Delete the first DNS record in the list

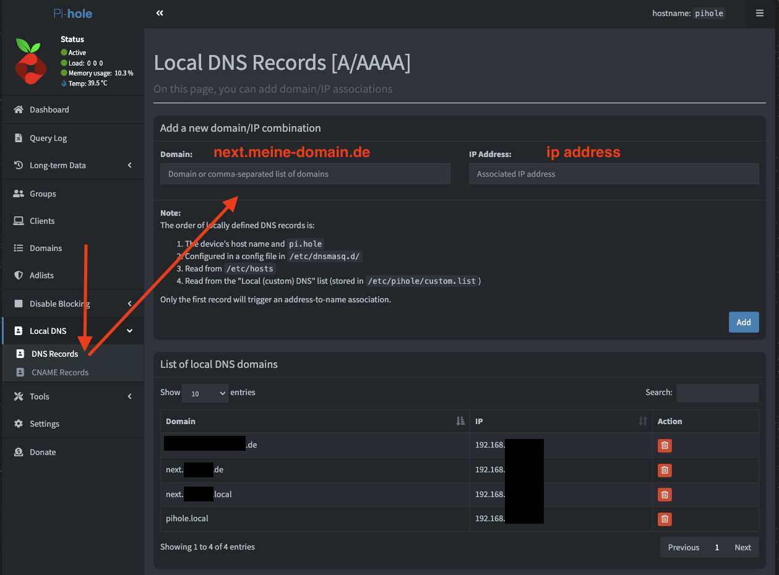[665, 445]
